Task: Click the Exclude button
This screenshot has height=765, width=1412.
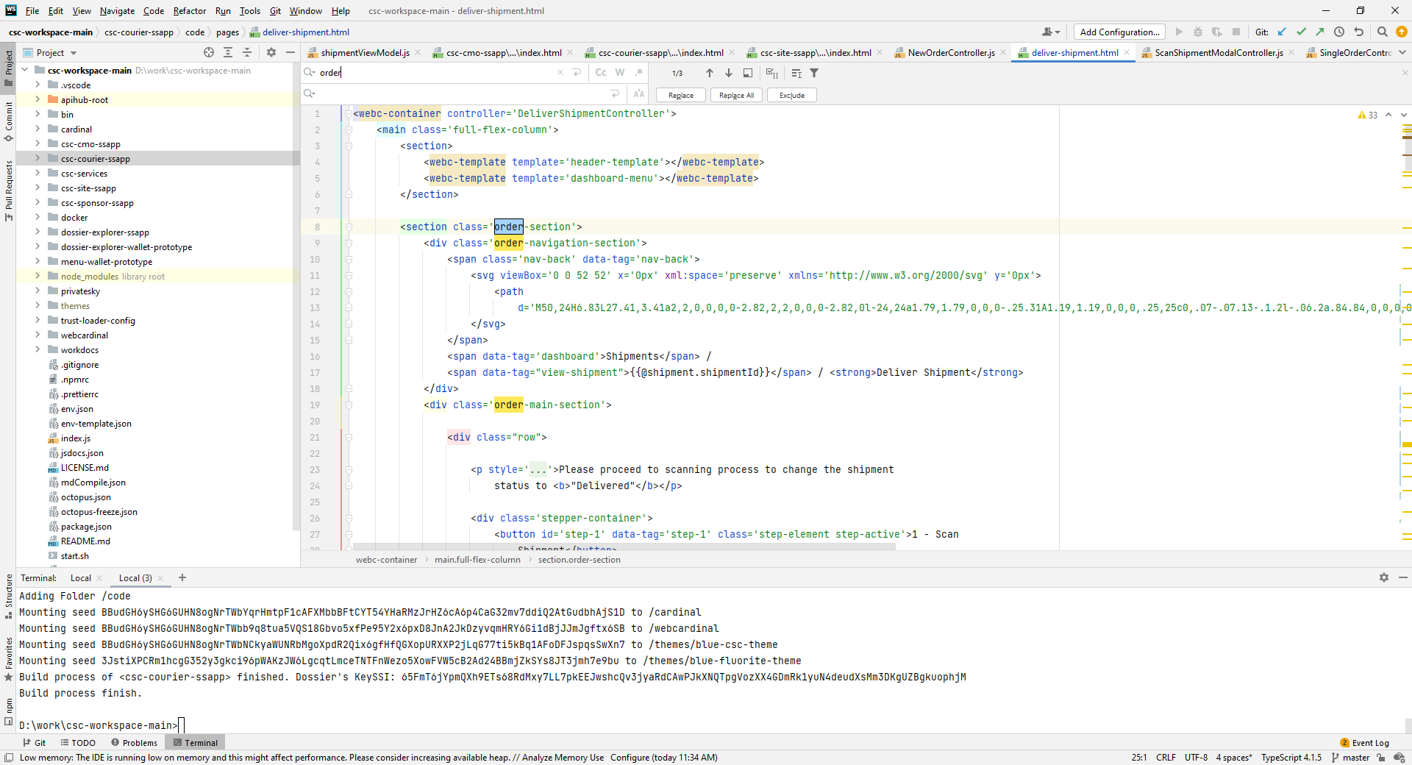Action: tap(791, 94)
